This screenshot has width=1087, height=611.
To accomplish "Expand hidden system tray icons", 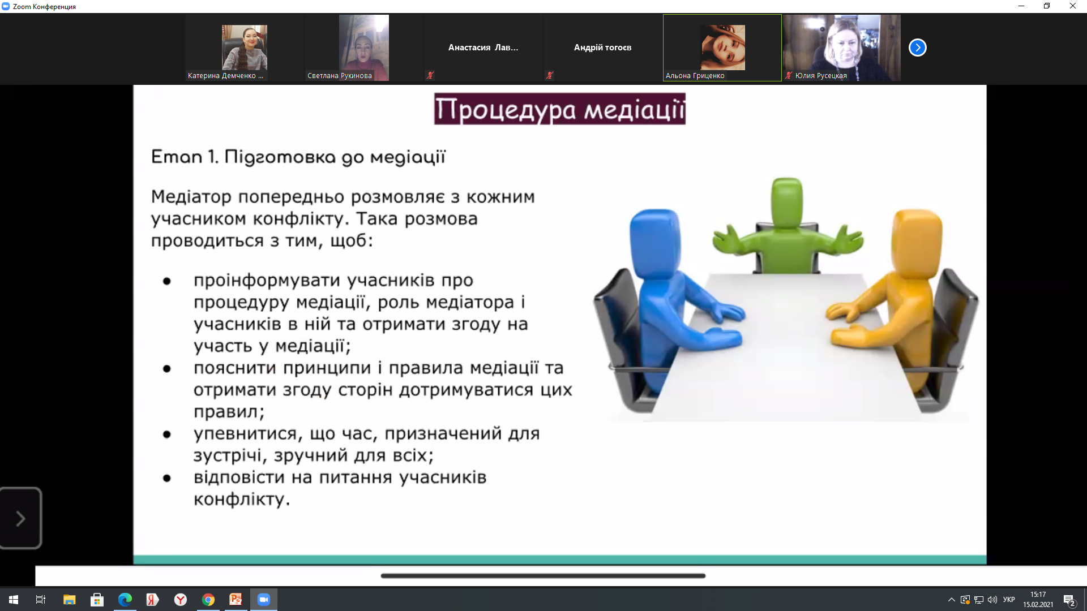I will (951, 600).
